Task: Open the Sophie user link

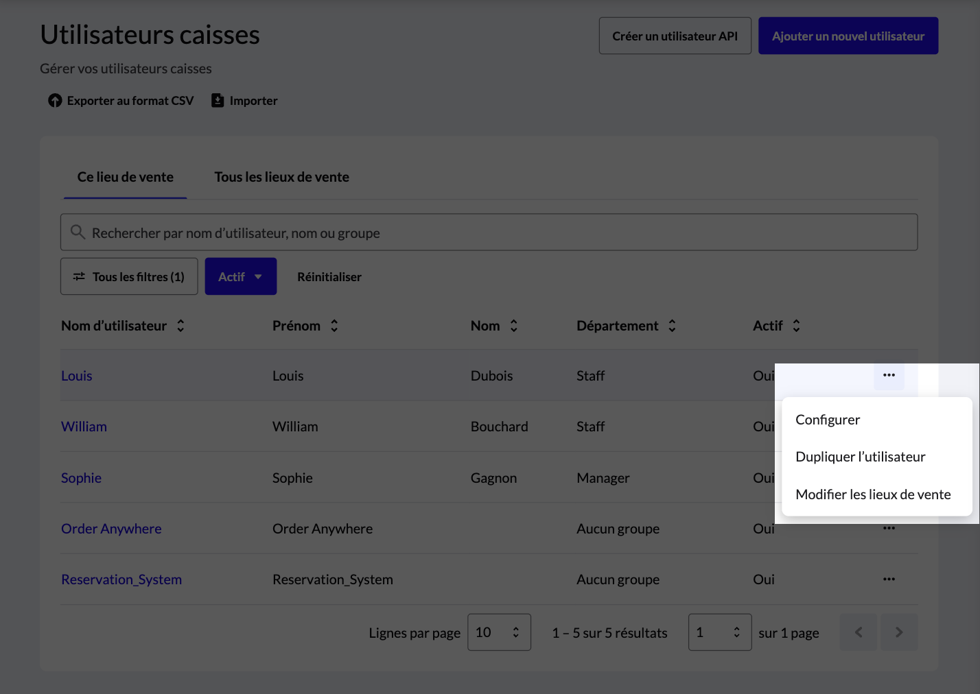Action: point(81,478)
